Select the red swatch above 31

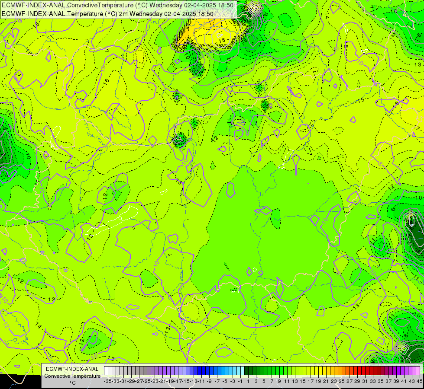363,370
